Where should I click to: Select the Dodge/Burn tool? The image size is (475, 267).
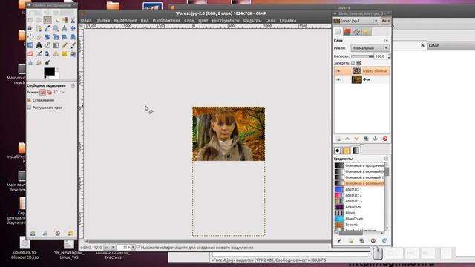[47, 62]
